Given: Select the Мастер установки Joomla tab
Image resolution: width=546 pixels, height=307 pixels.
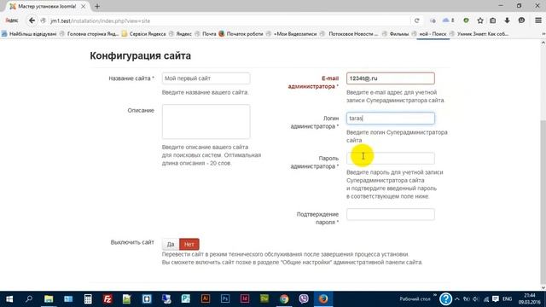Looking at the screenshot, I should [x=48, y=6].
